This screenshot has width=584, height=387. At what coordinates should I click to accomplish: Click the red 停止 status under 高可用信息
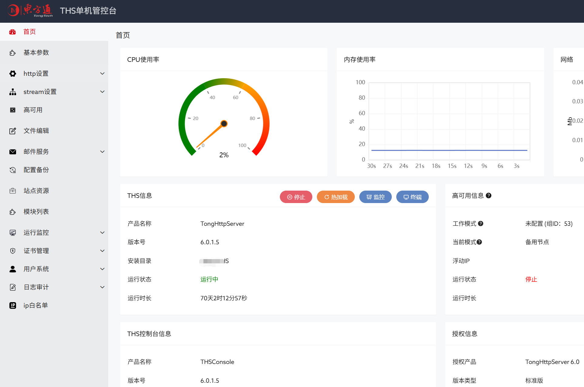531,279
